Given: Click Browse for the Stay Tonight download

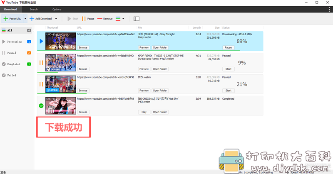Looking at the screenshot, I should pos(83,47).
